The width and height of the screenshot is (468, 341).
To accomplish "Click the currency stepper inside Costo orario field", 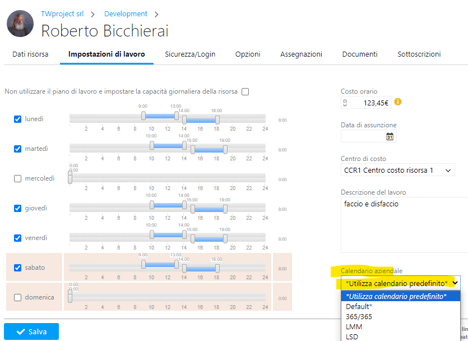I will point(345,103).
